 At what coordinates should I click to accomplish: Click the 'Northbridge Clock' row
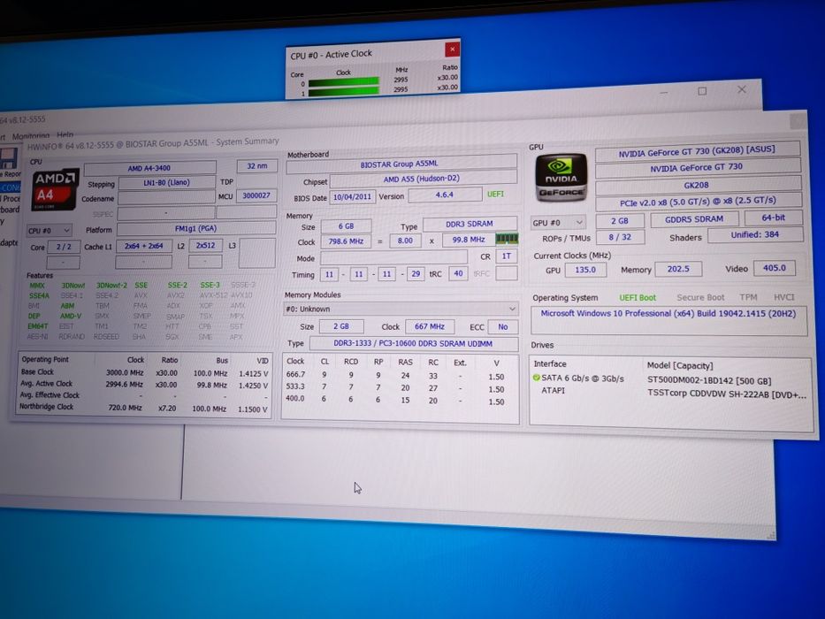(144, 408)
